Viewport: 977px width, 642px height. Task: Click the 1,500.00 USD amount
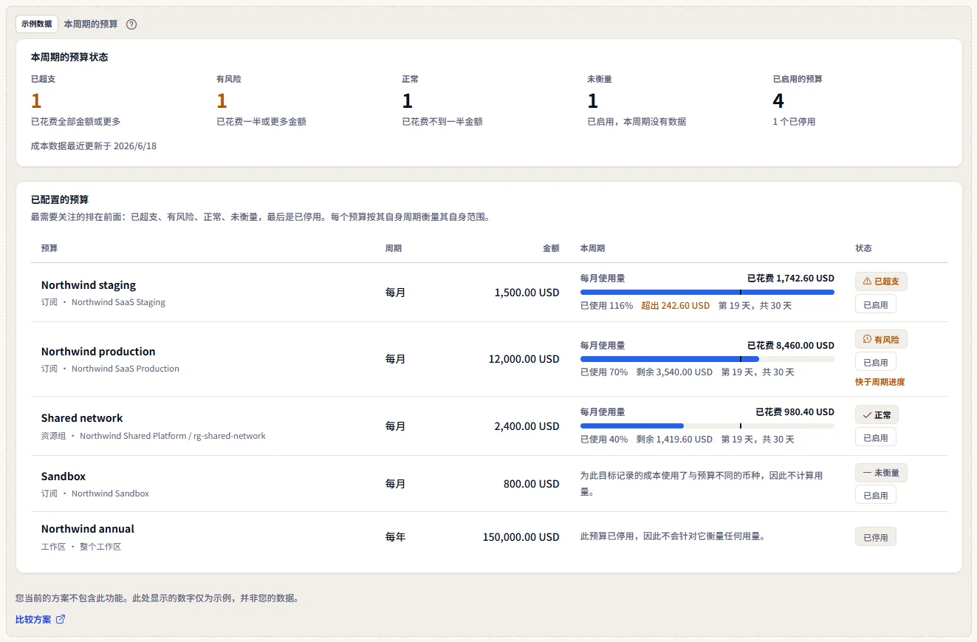tap(527, 293)
